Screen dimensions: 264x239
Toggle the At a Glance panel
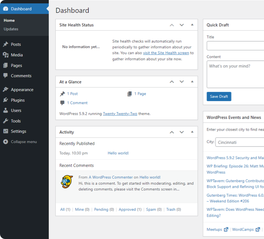click(192, 82)
